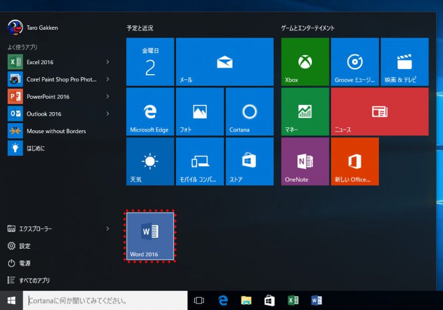443x310 pixels.
Task: Open the ニュース news tile
Action: pyautogui.click(x=379, y=112)
